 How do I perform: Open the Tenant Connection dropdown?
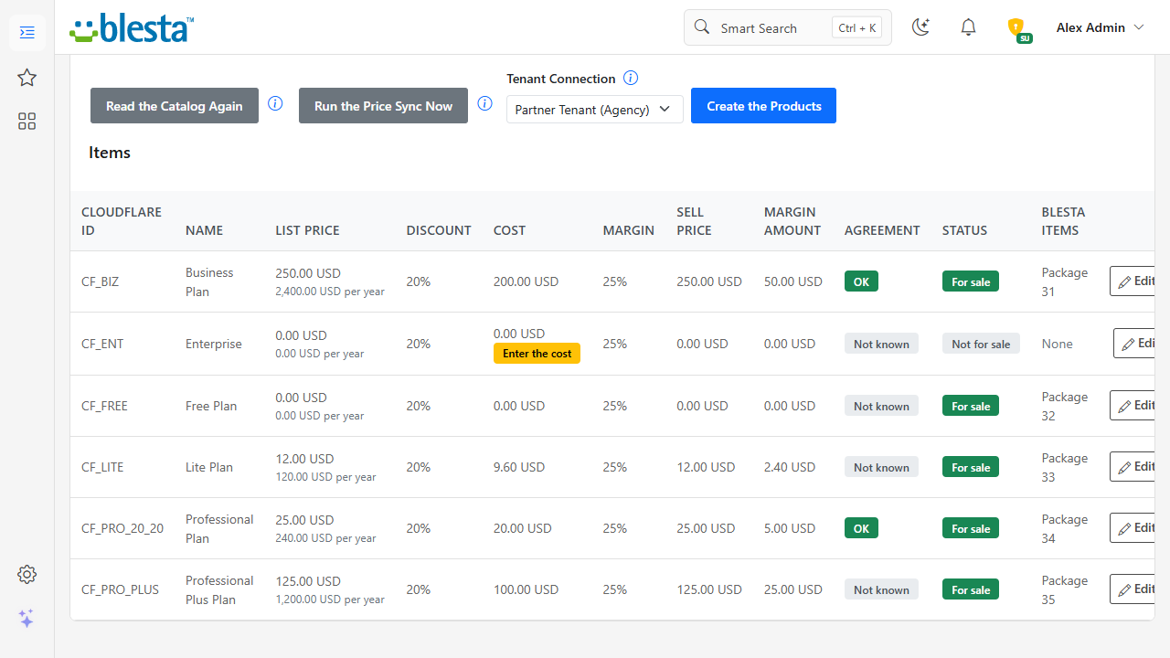tap(595, 109)
